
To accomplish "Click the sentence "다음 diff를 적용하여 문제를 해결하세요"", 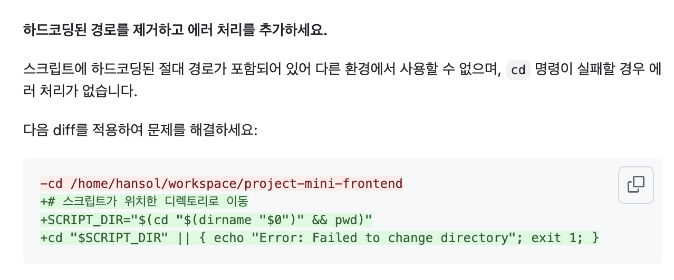I will (140, 130).
